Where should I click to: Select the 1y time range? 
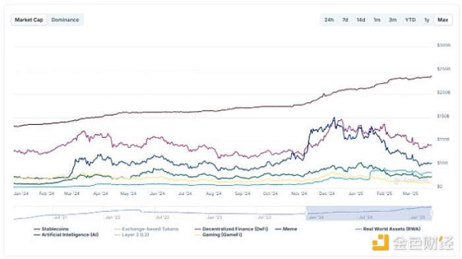click(426, 20)
